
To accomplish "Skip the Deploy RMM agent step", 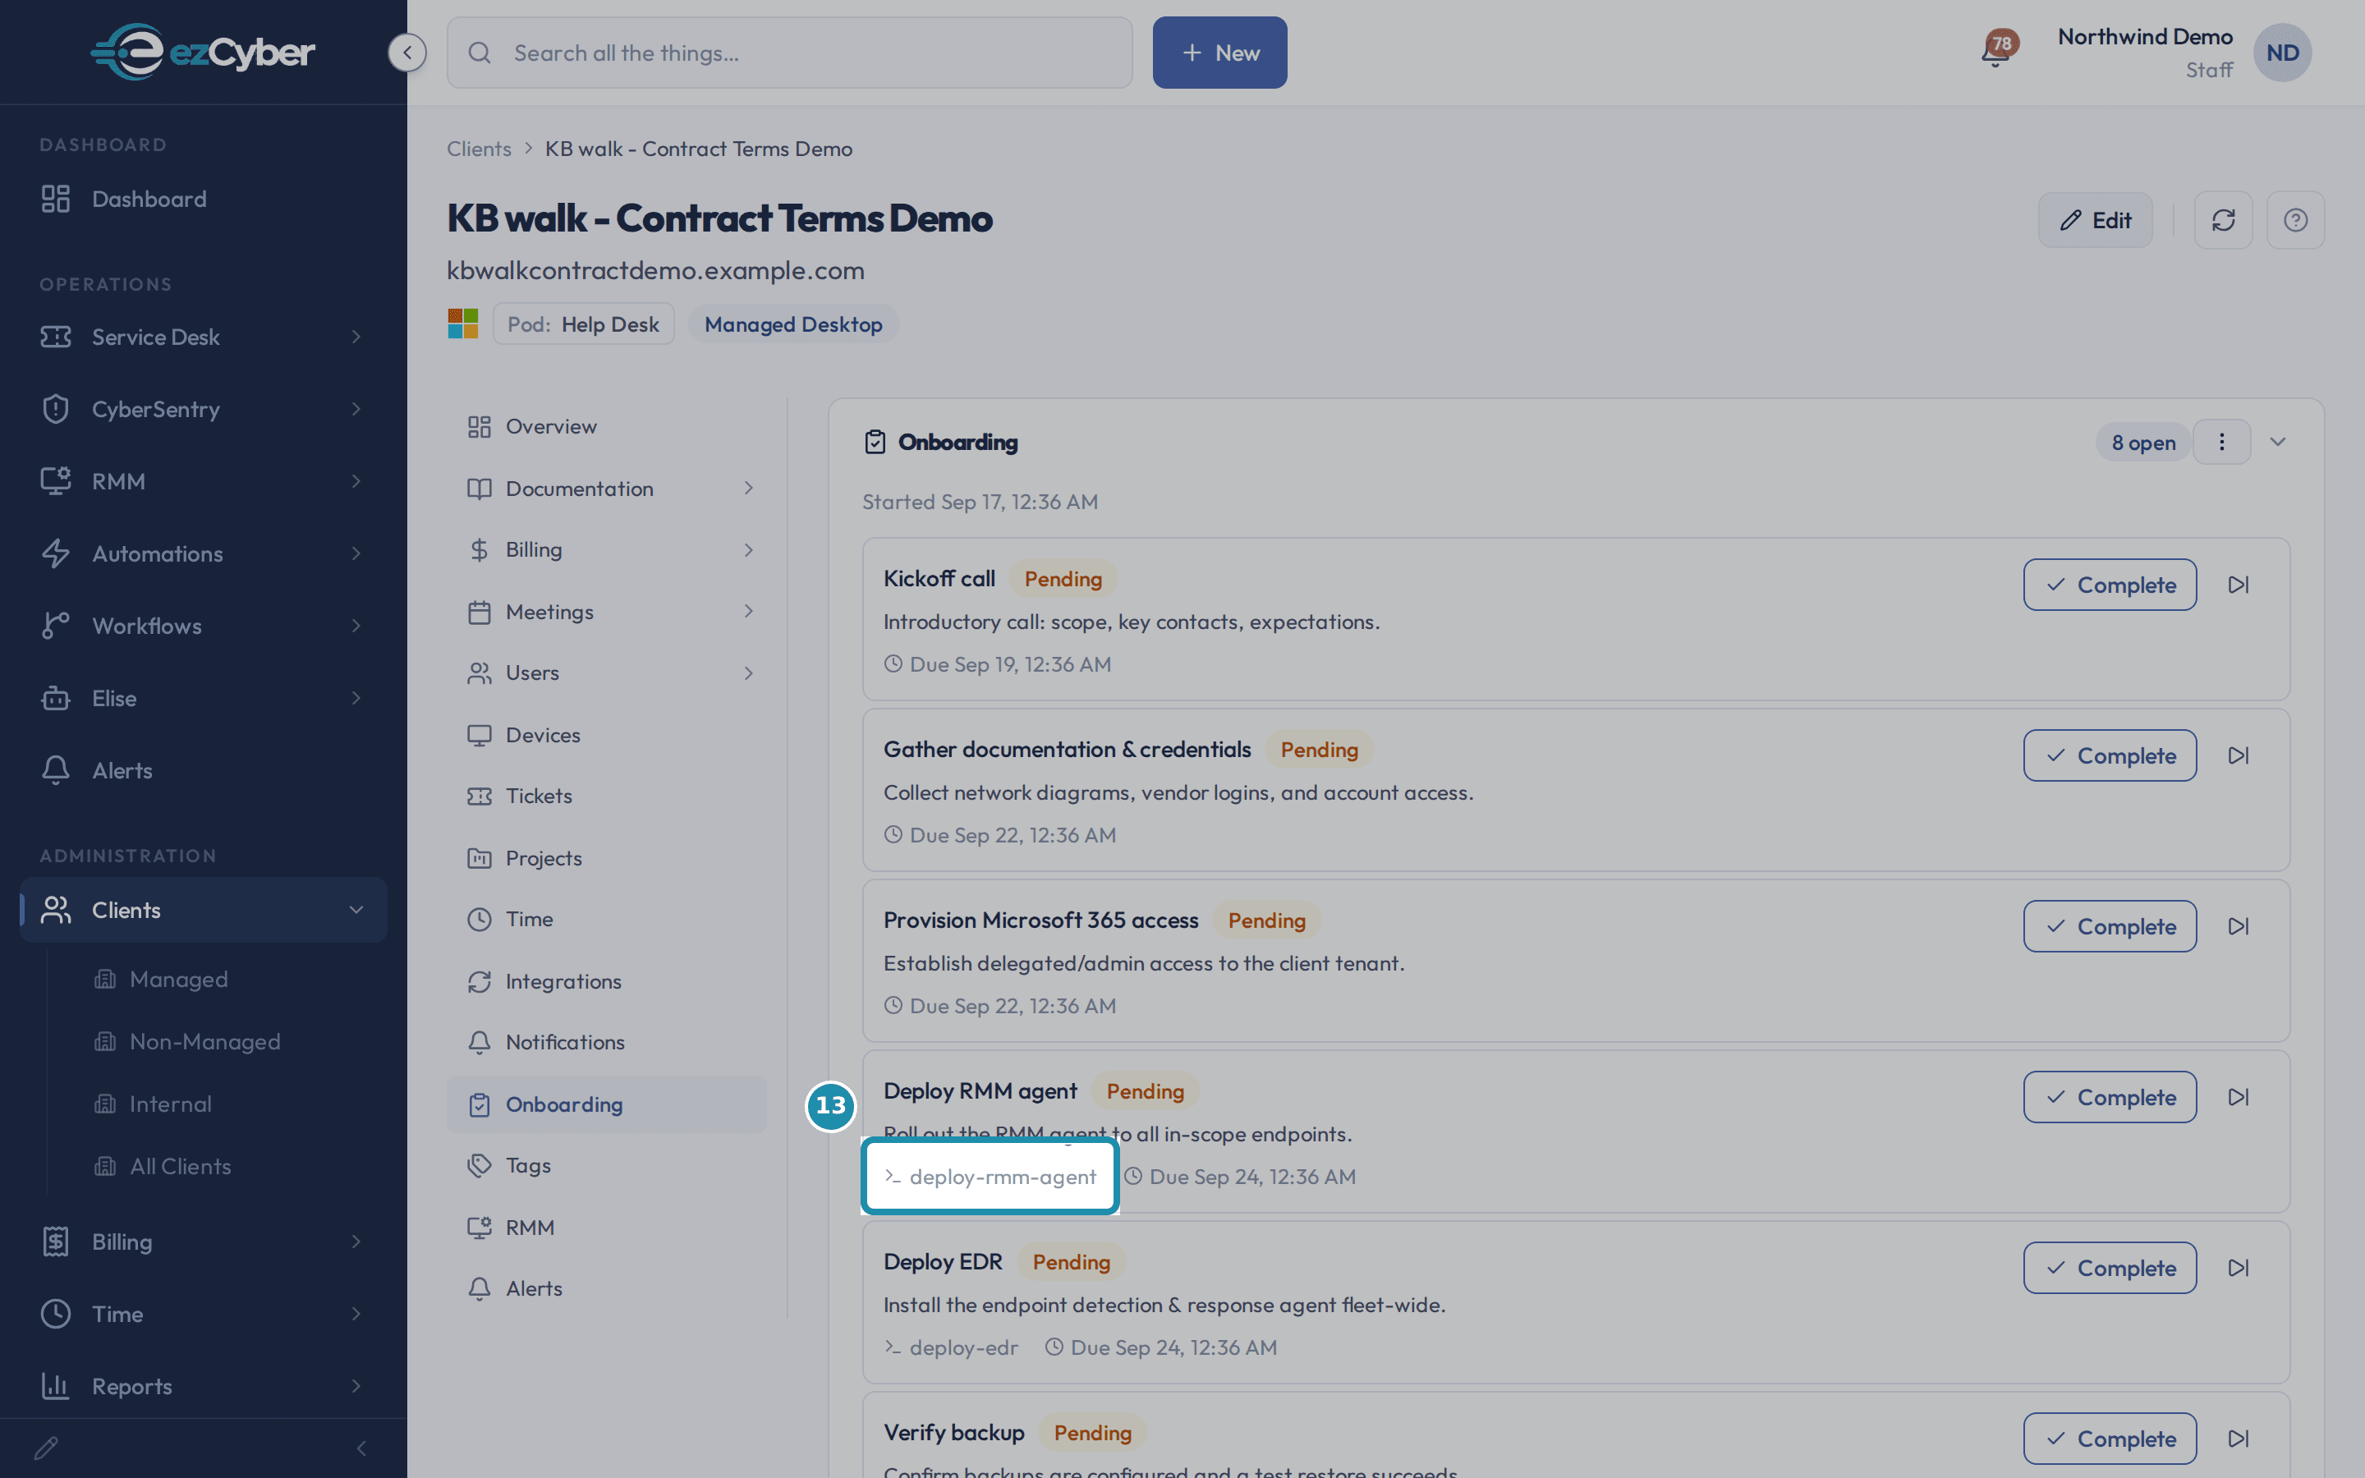I will click(x=2239, y=1097).
